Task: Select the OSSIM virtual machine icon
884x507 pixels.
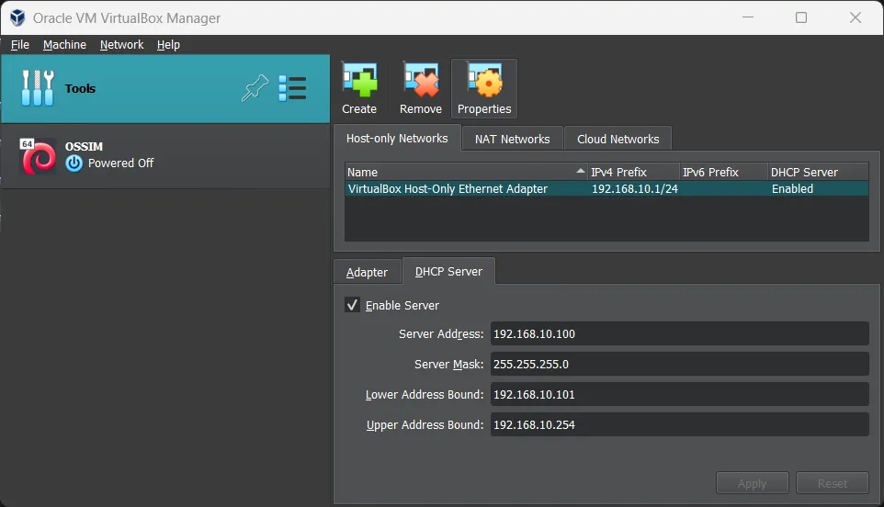Action: 37,156
